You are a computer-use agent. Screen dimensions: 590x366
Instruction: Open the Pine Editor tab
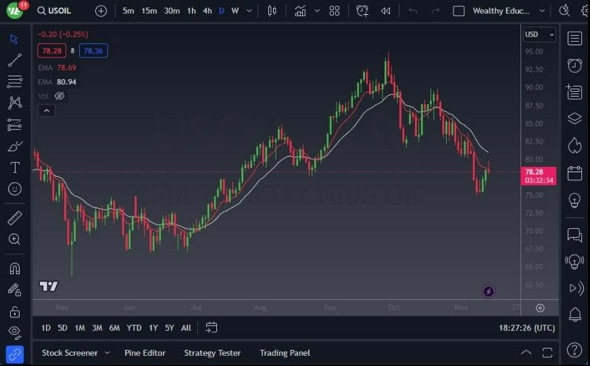(x=145, y=353)
